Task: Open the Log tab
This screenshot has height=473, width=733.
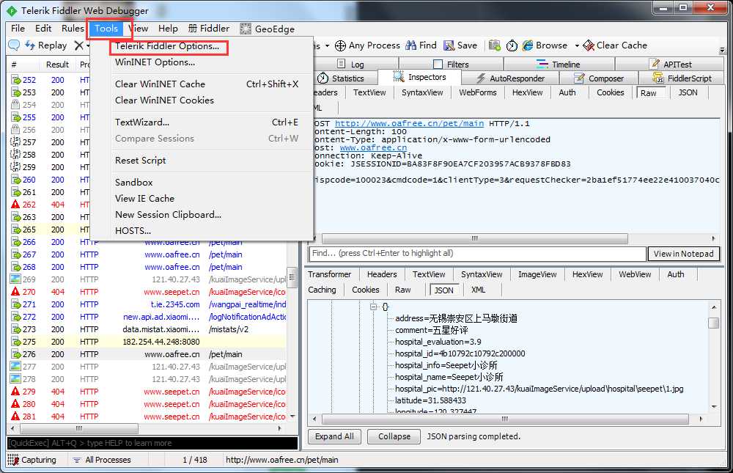Action: [x=351, y=64]
